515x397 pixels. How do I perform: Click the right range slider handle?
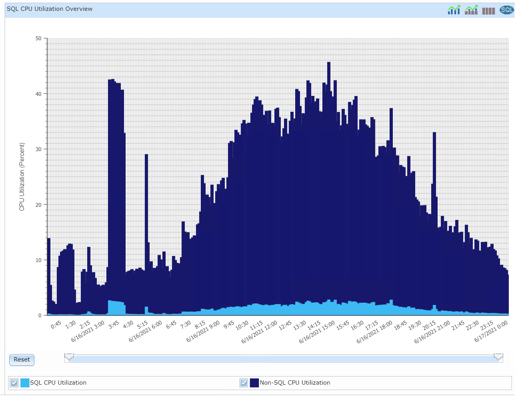498,356
